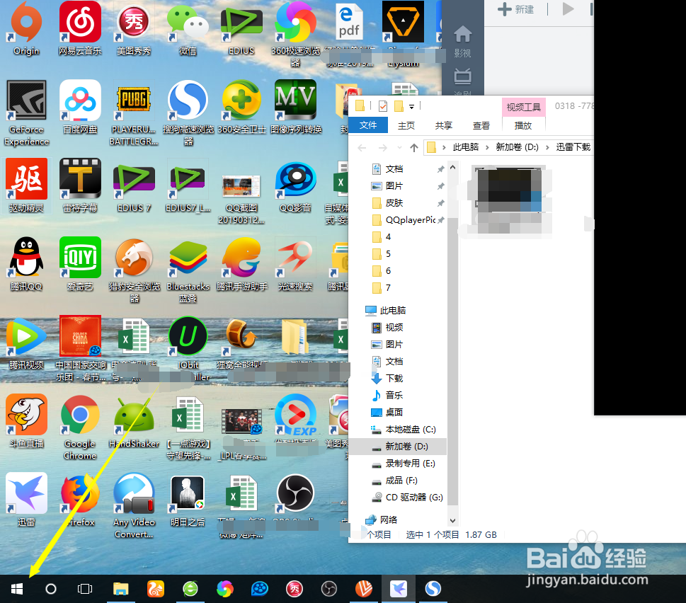Open File Explorer from the taskbar
The height and width of the screenshot is (603, 686).
[x=121, y=589]
